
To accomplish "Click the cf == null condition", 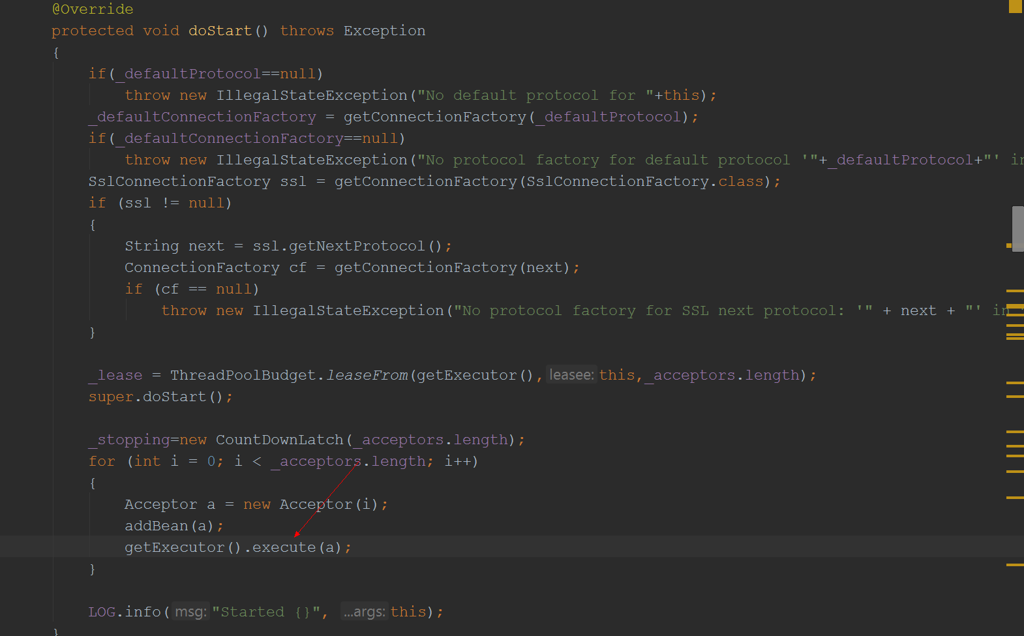I will [x=206, y=289].
